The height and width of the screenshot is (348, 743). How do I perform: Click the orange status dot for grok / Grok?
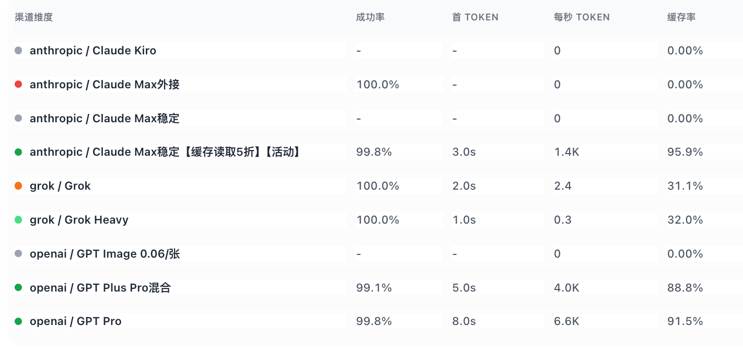tap(18, 186)
